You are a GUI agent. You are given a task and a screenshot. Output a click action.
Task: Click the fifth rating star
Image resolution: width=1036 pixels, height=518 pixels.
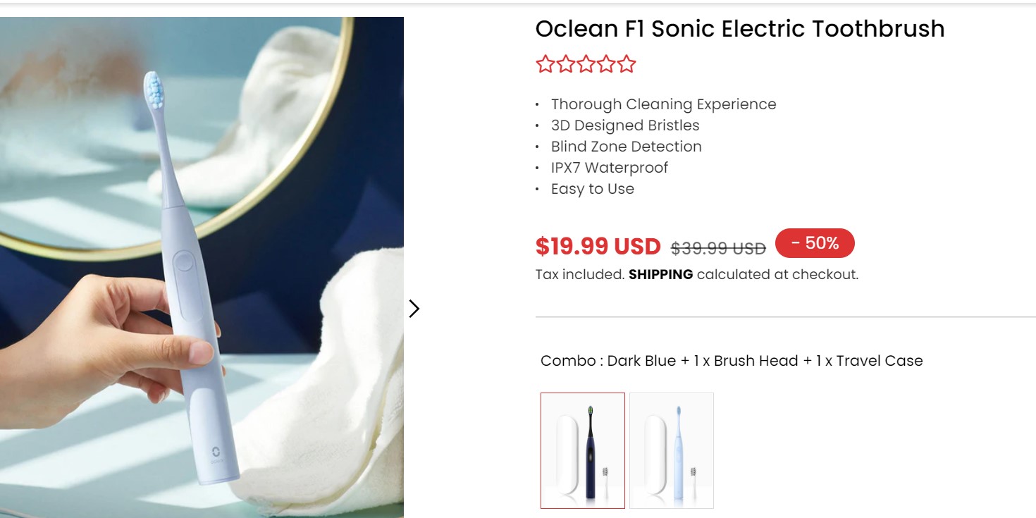pos(626,63)
